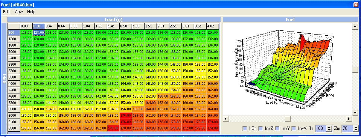Select the 4000 RPM row header
361x137 pixels.
(x=14, y=84)
